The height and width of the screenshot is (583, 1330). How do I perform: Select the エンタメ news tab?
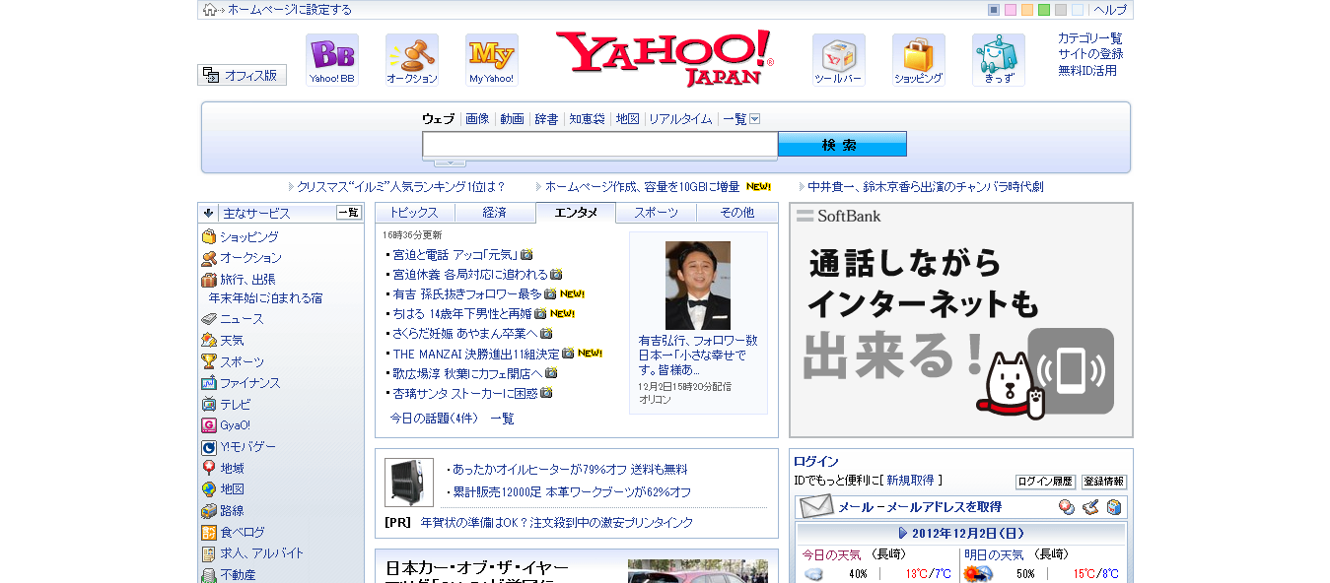pyautogui.click(x=576, y=213)
